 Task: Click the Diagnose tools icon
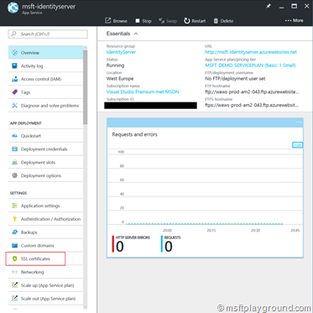point(14,106)
